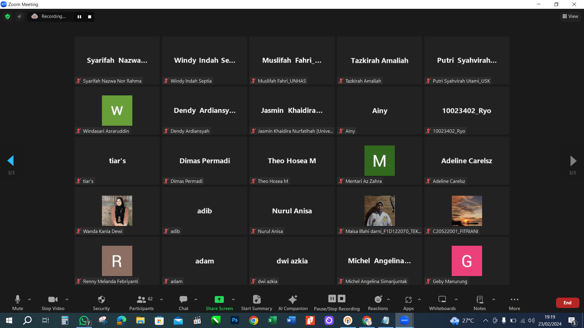Open the Whiteboards icon
The height and width of the screenshot is (328, 584).
442,299
